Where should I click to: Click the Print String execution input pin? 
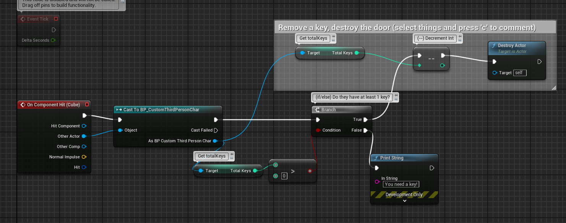[x=377, y=168]
